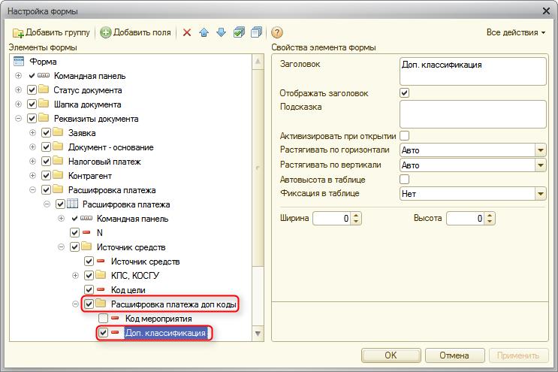The height and width of the screenshot is (372, 558).
Task: Expand the Контрагент node
Action: point(32,175)
